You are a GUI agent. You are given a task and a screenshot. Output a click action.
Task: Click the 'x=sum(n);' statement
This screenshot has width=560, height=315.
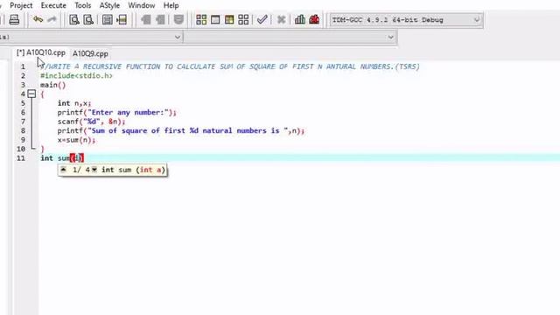point(76,140)
